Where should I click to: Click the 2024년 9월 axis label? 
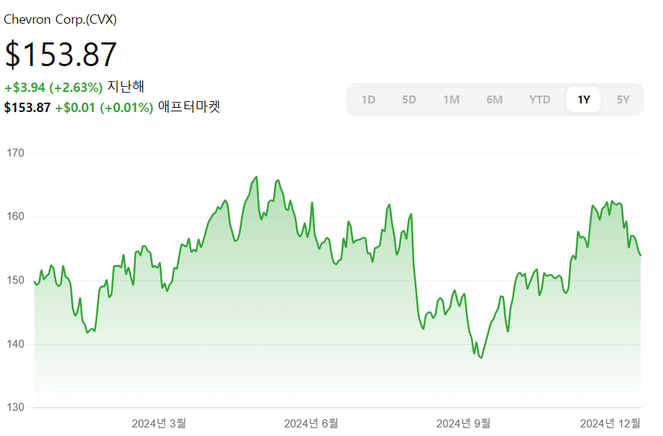463,423
